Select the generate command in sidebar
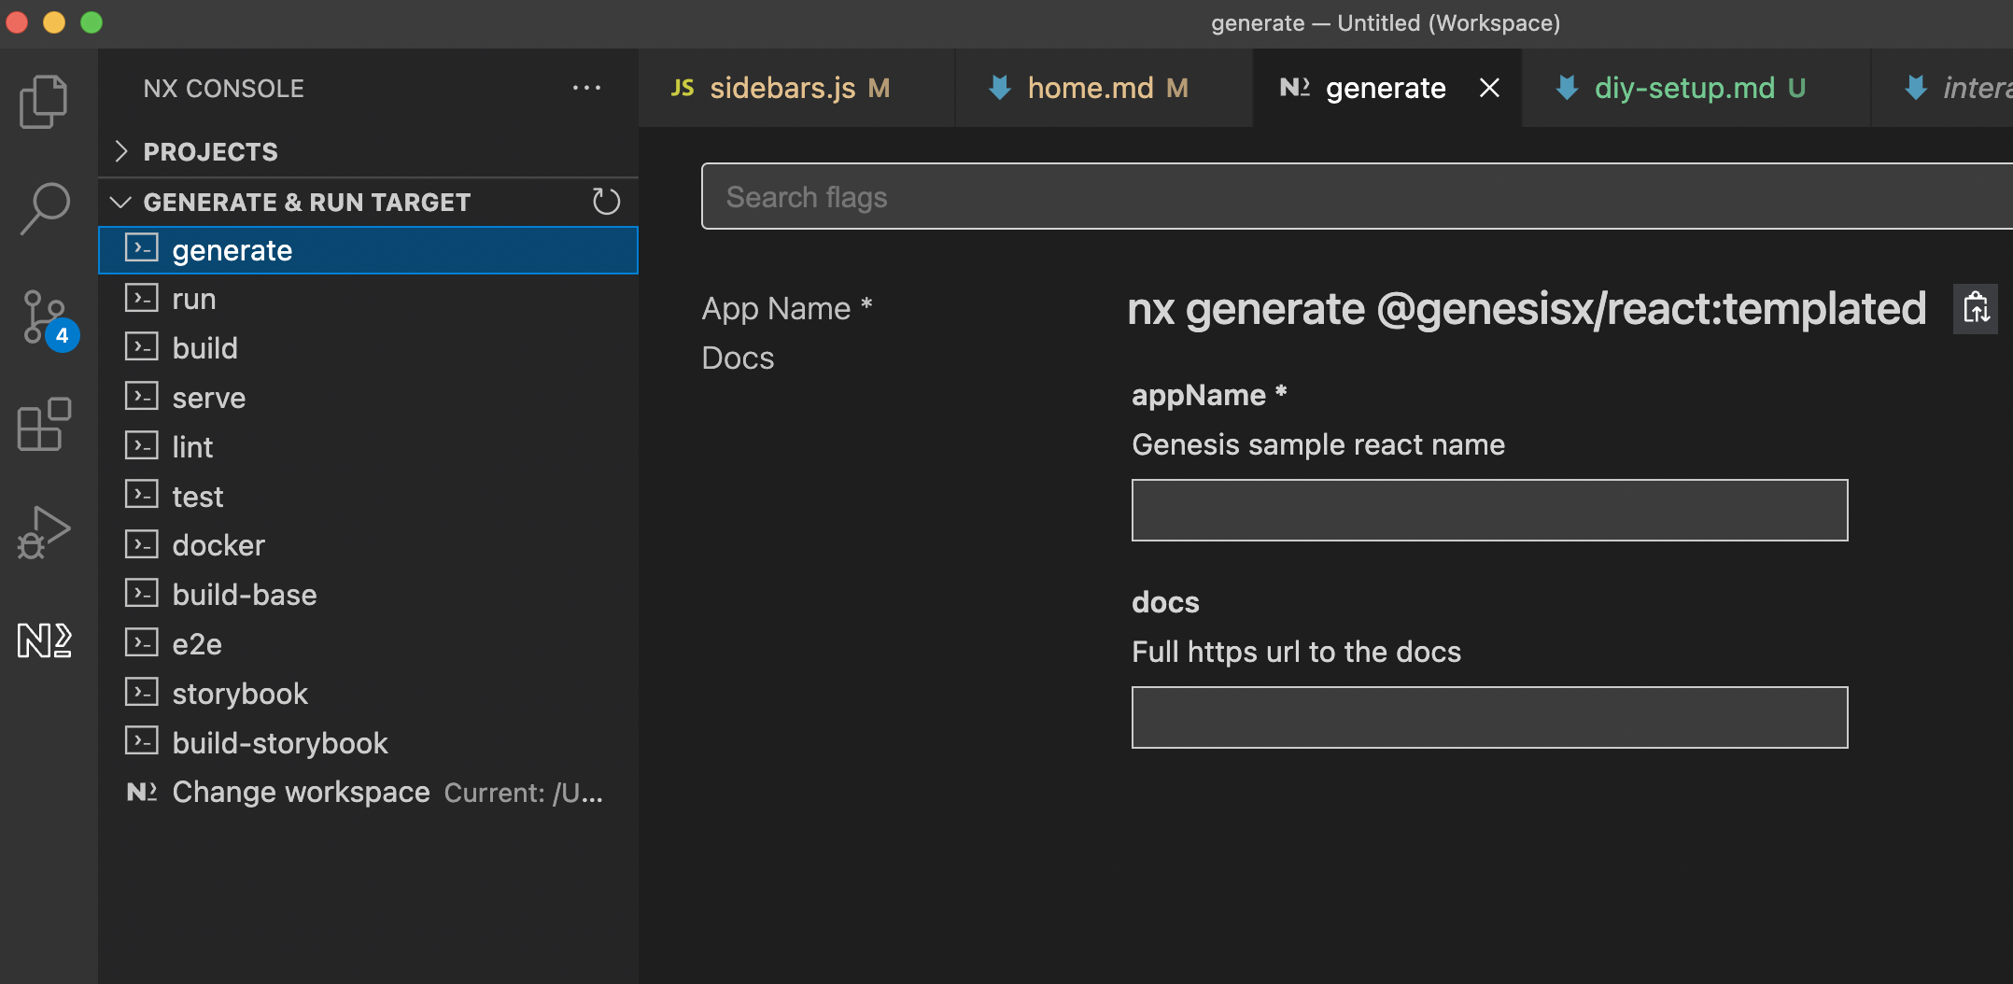The height and width of the screenshot is (984, 2013). [369, 250]
